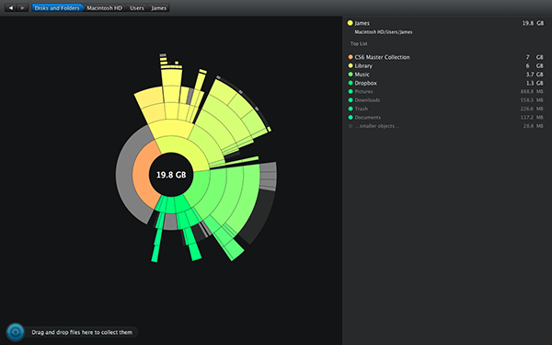552x345 pixels.
Task: Click the green dot beside Trash
Action: click(351, 109)
